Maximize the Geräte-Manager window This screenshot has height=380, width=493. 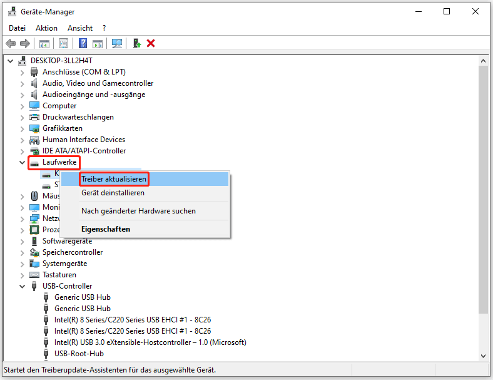447,12
